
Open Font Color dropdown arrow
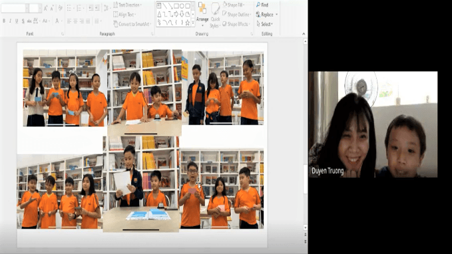(x=61, y=21)
